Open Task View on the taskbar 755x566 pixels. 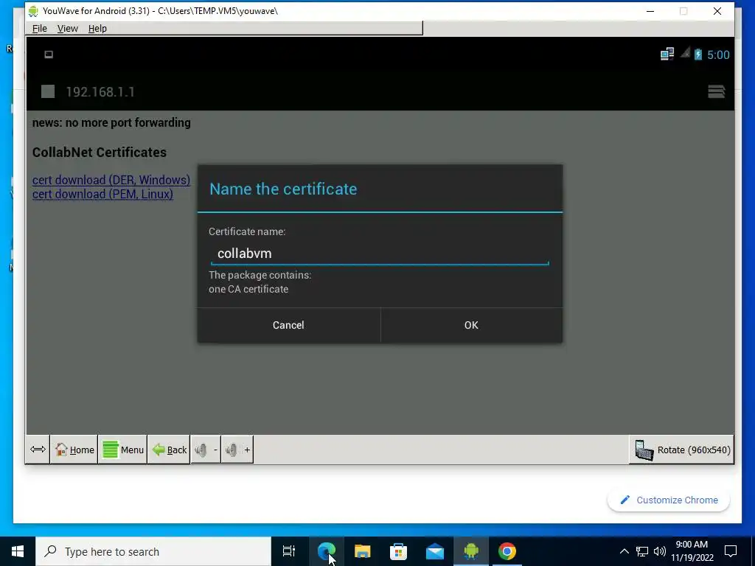[x=289, y=551]
